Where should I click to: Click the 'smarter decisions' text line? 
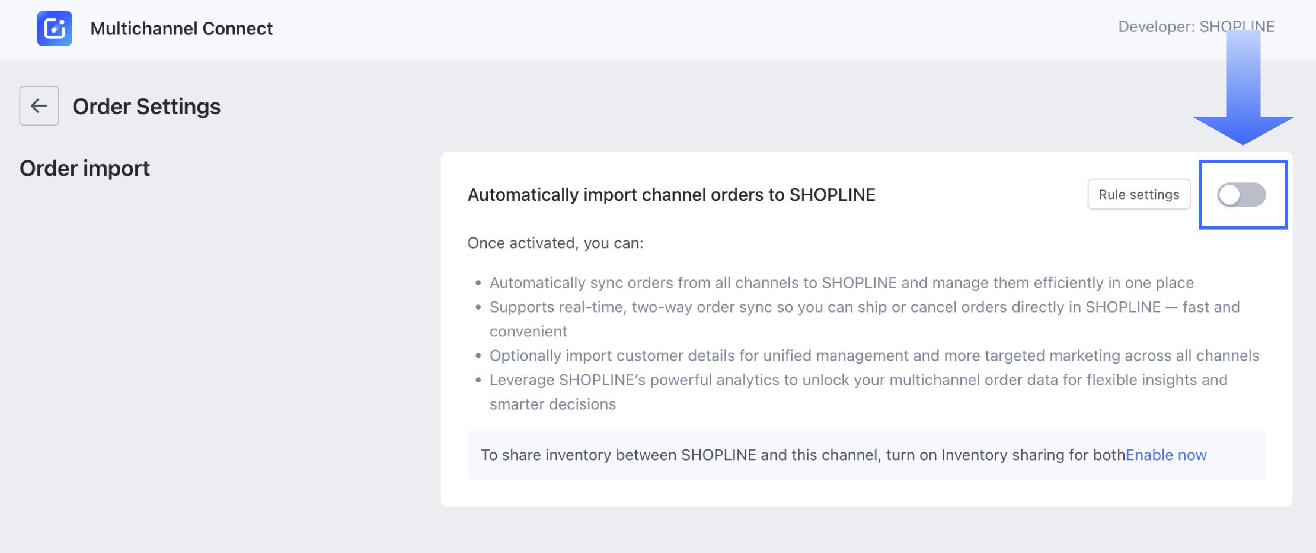click(x=552, y=404)
